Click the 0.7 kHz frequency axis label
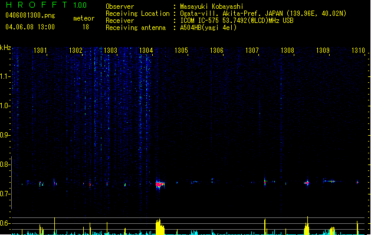Viewport: 371px width, 235px height. [x=5, y=194]
